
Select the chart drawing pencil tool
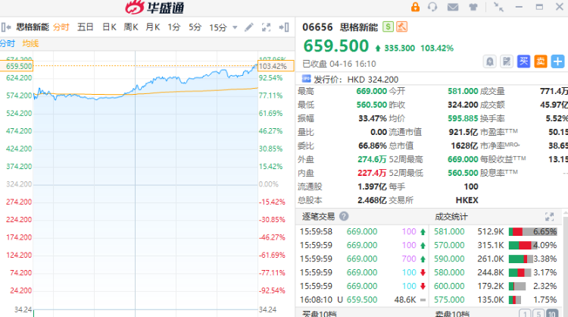(x=249, y=27)
